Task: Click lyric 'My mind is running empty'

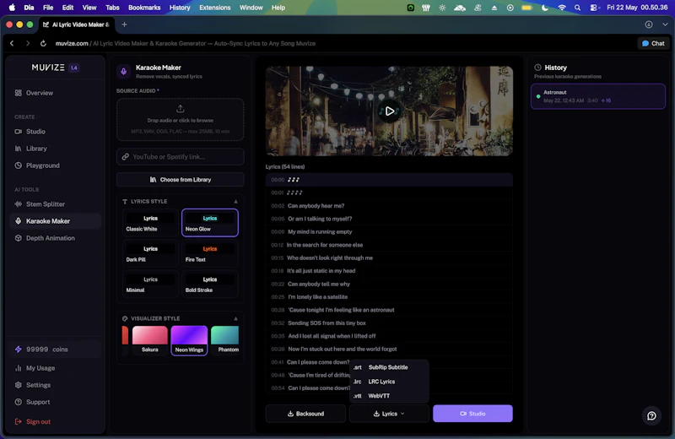Action: 389,232
